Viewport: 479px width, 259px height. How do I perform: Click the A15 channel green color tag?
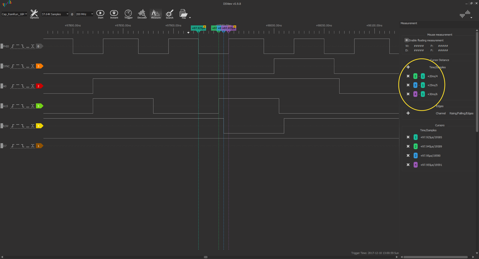click(x=39, y=106)
